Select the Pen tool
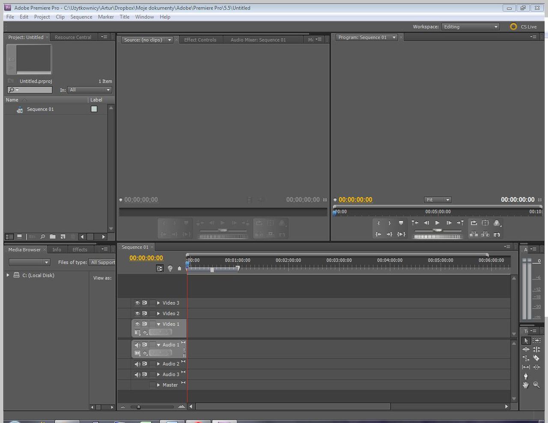Screen dimensions: 548x423 coord(526,376)
